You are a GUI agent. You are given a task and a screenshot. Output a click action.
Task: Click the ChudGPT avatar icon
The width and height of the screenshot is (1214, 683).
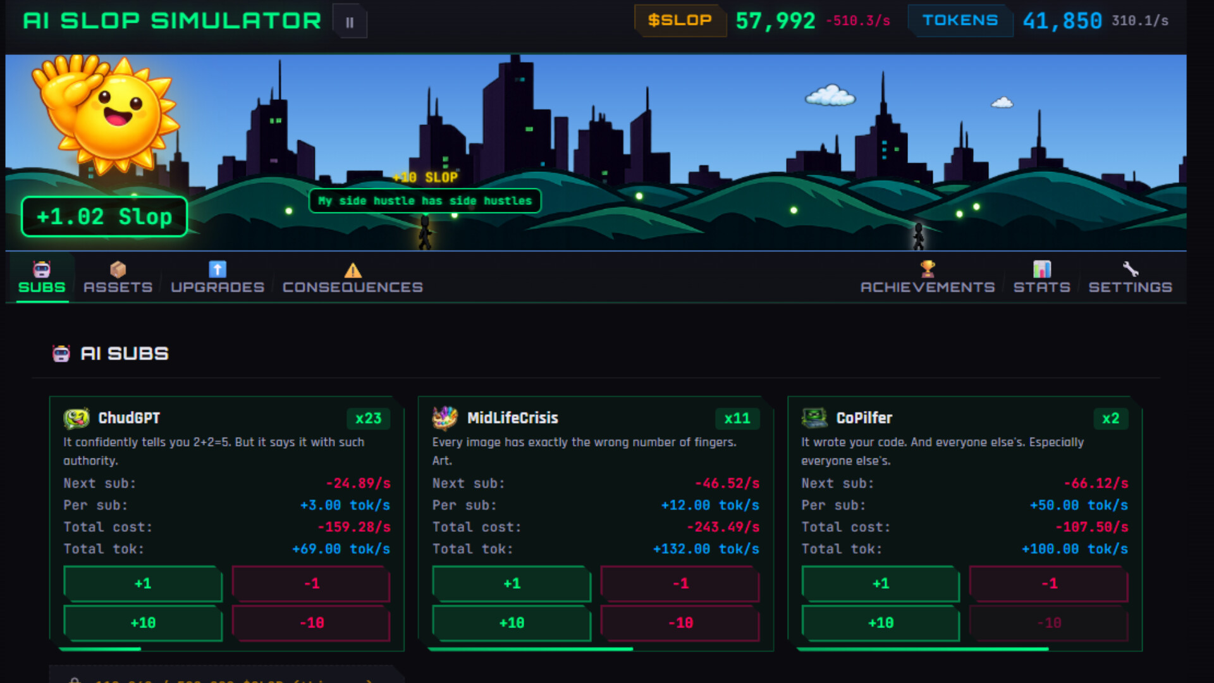(76, 418)
